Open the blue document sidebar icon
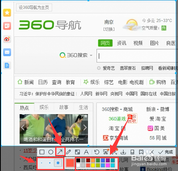 [x=7, y=65]
